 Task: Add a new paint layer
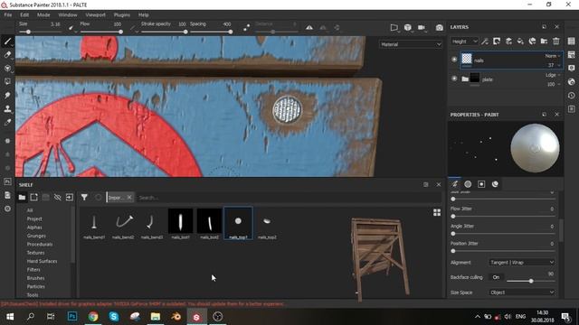coord(508,42)
